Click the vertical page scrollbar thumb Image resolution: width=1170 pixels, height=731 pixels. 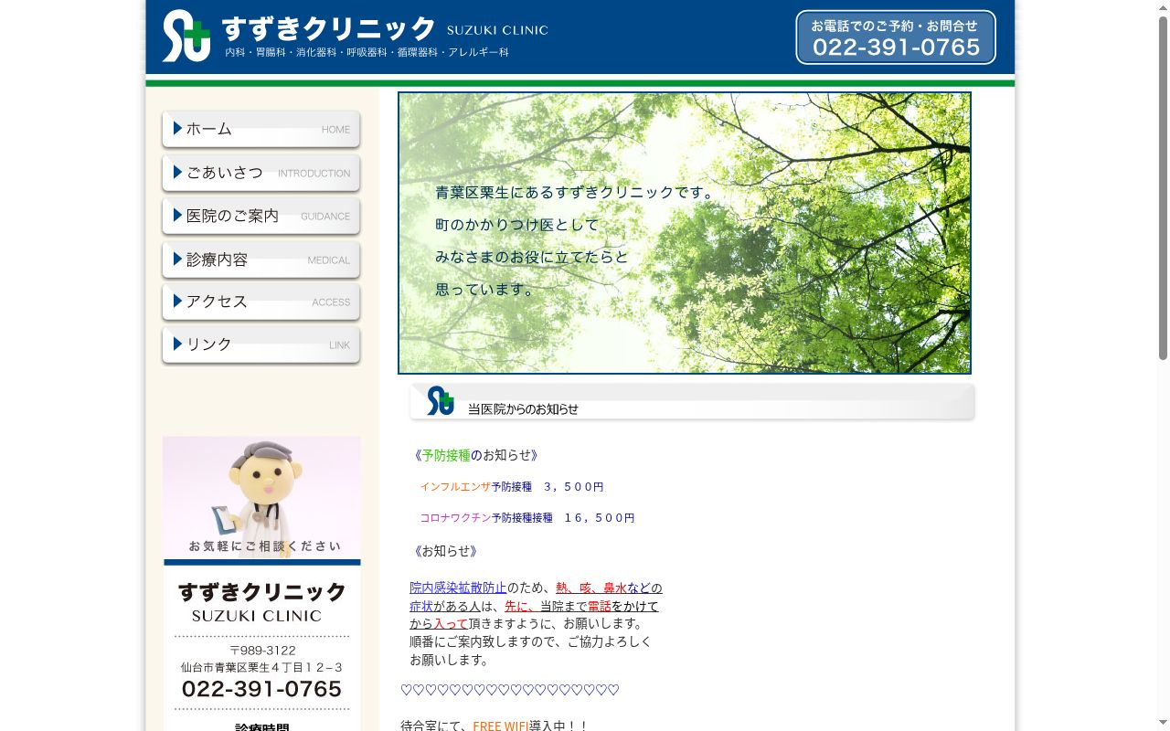point(1164,187)
